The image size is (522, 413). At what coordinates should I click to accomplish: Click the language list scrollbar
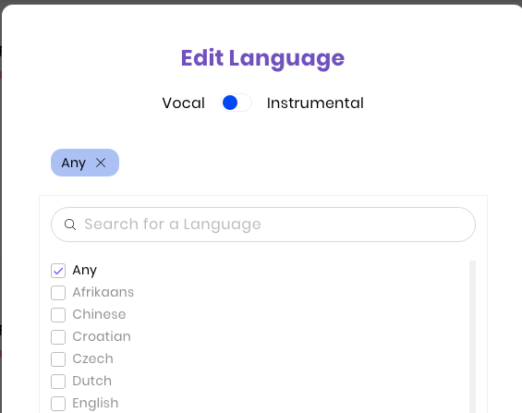point(472,337)
